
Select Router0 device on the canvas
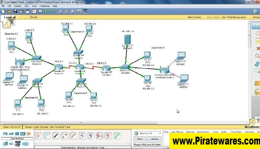(x=58, y=67)
